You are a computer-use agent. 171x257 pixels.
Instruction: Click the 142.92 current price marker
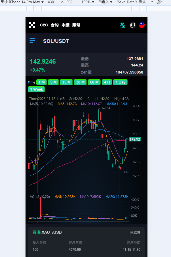coord(135,139)
